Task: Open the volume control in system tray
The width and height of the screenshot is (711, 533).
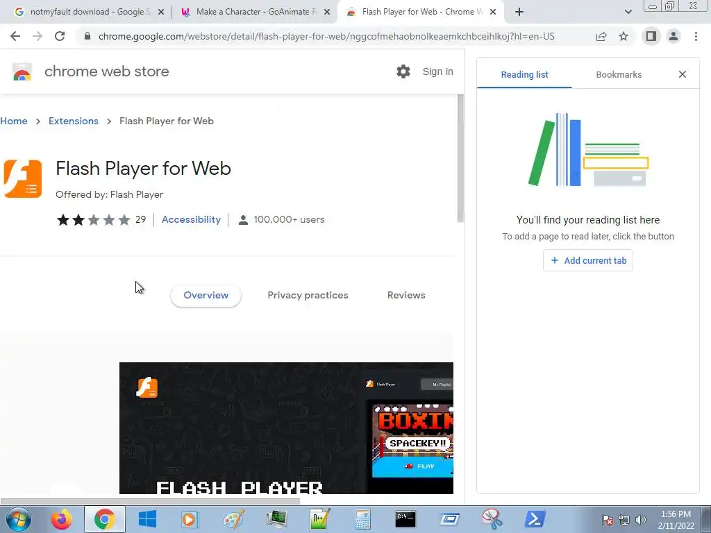Action: [x=640, y=521]
